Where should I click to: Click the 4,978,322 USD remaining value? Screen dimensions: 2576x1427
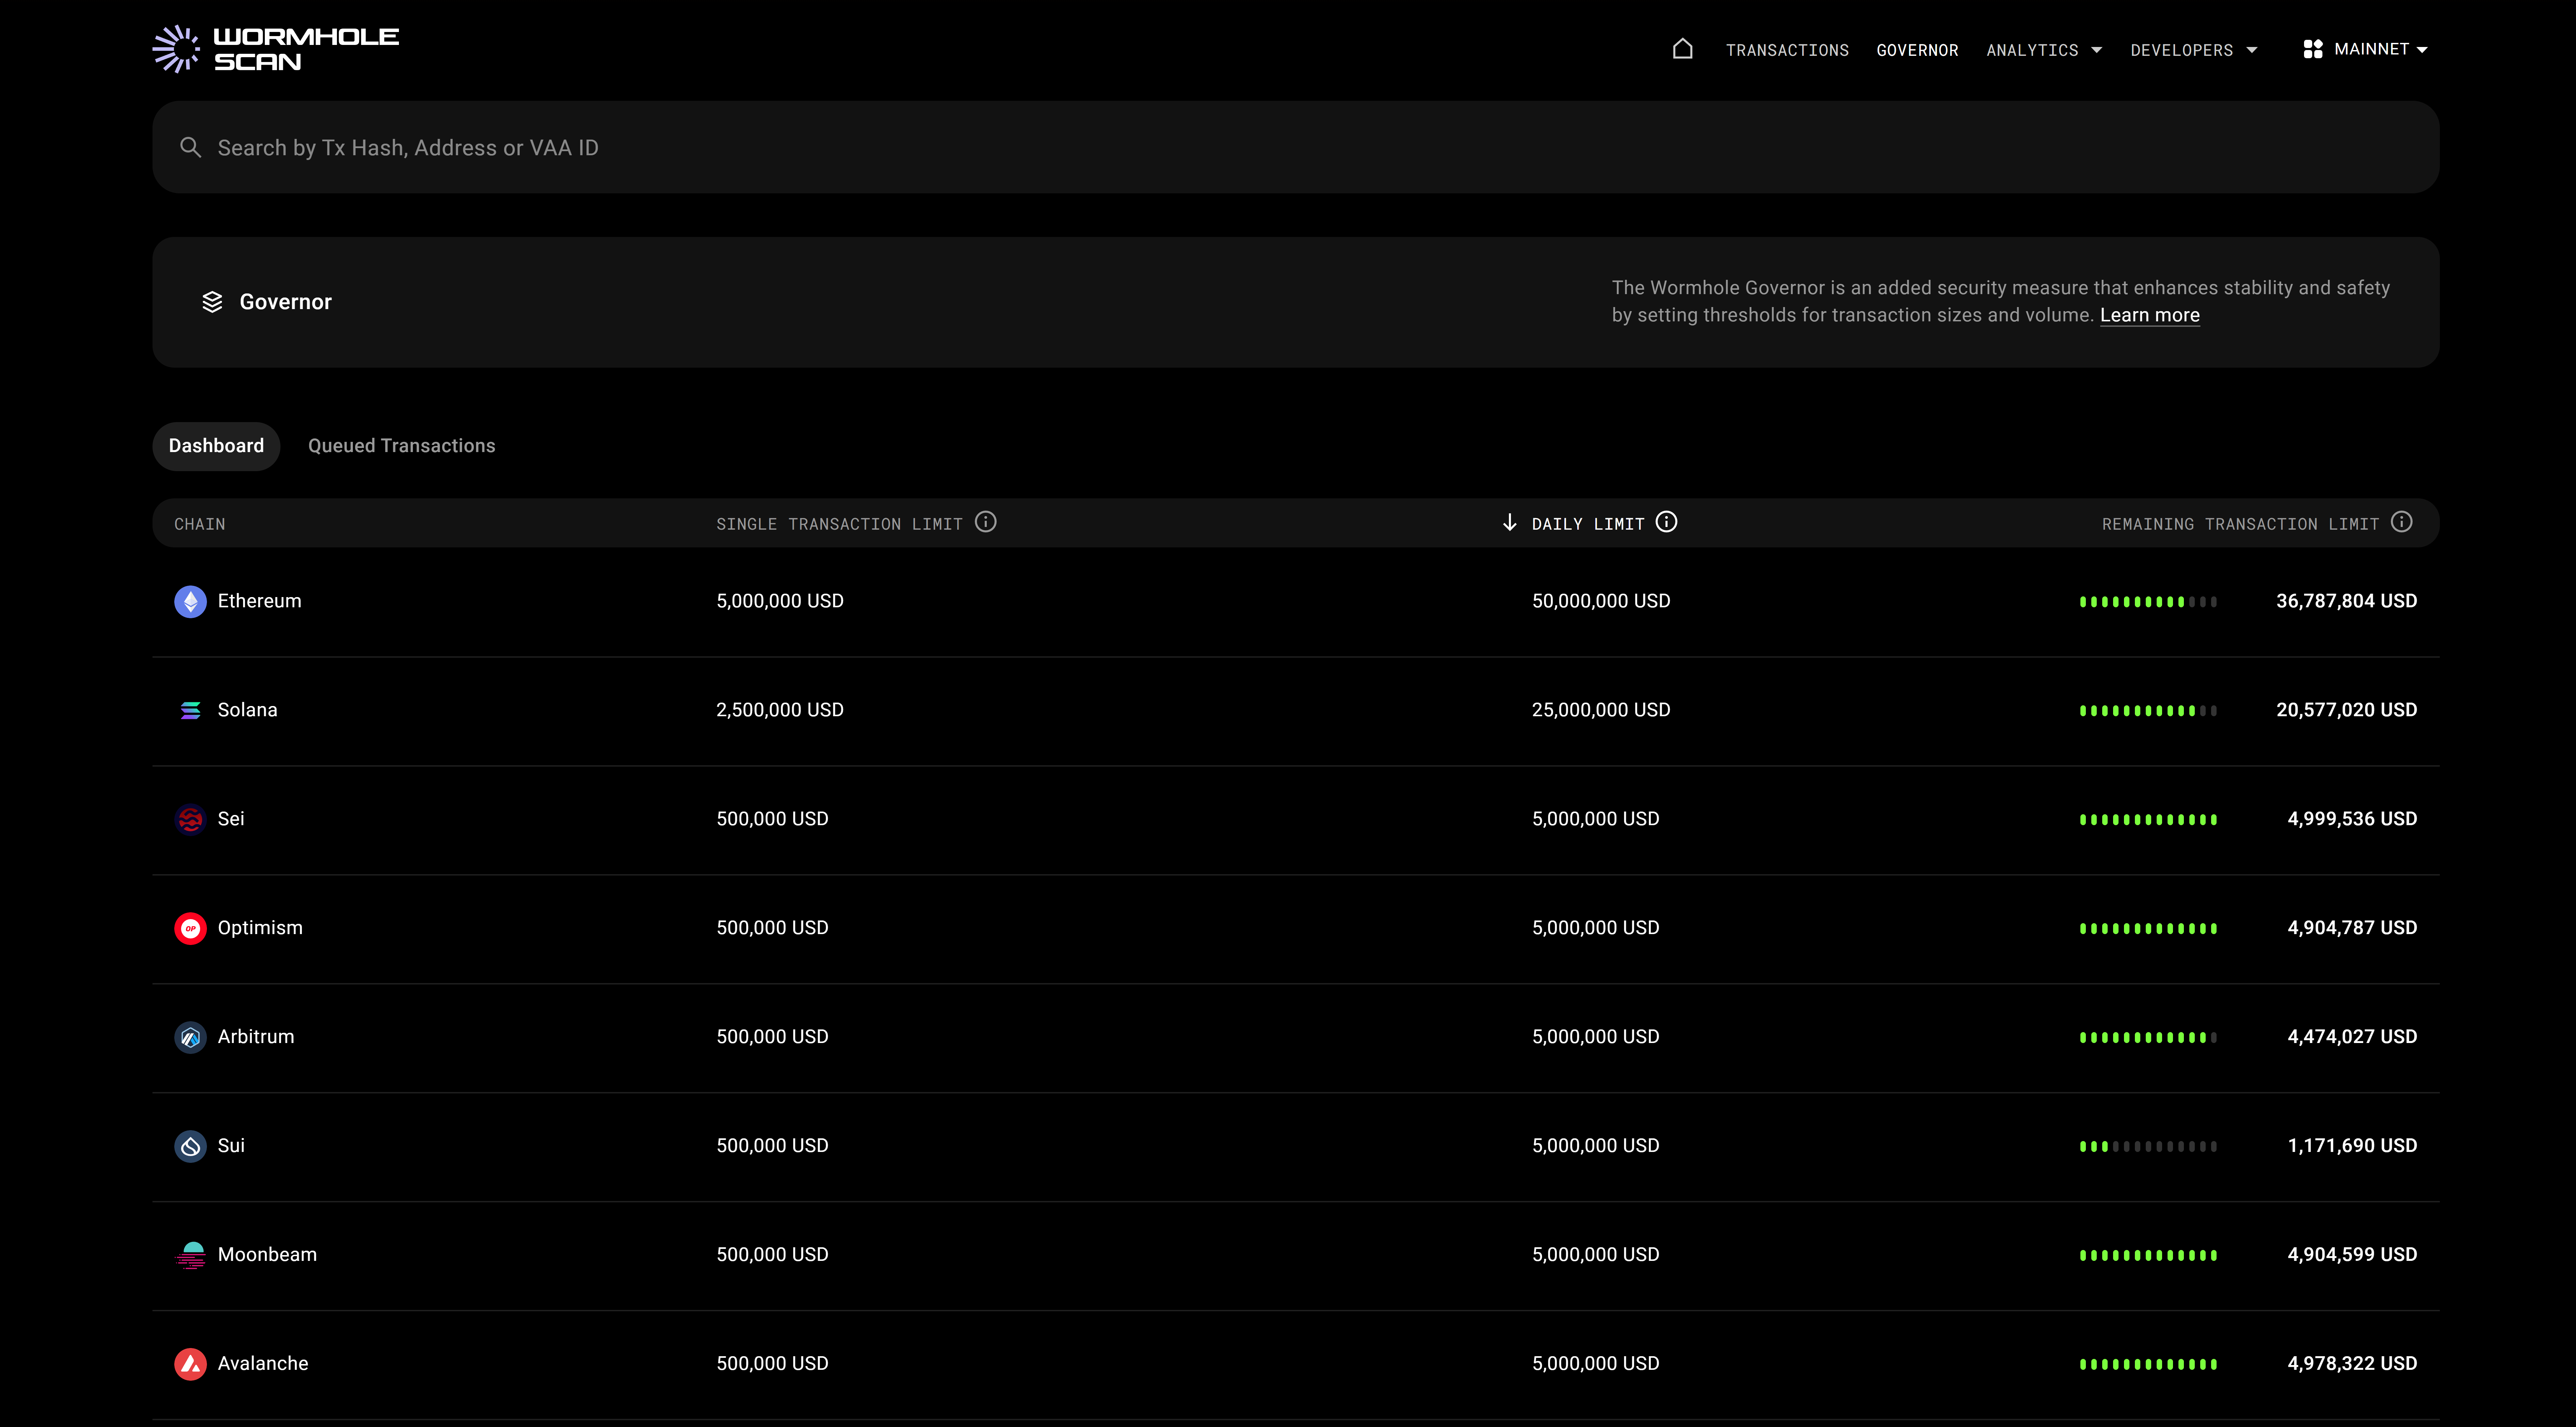pos(2352,1364)
